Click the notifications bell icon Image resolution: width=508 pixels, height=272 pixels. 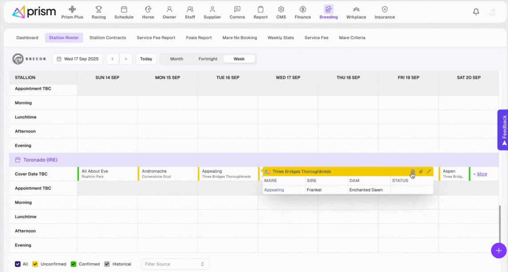pos(476,12)
